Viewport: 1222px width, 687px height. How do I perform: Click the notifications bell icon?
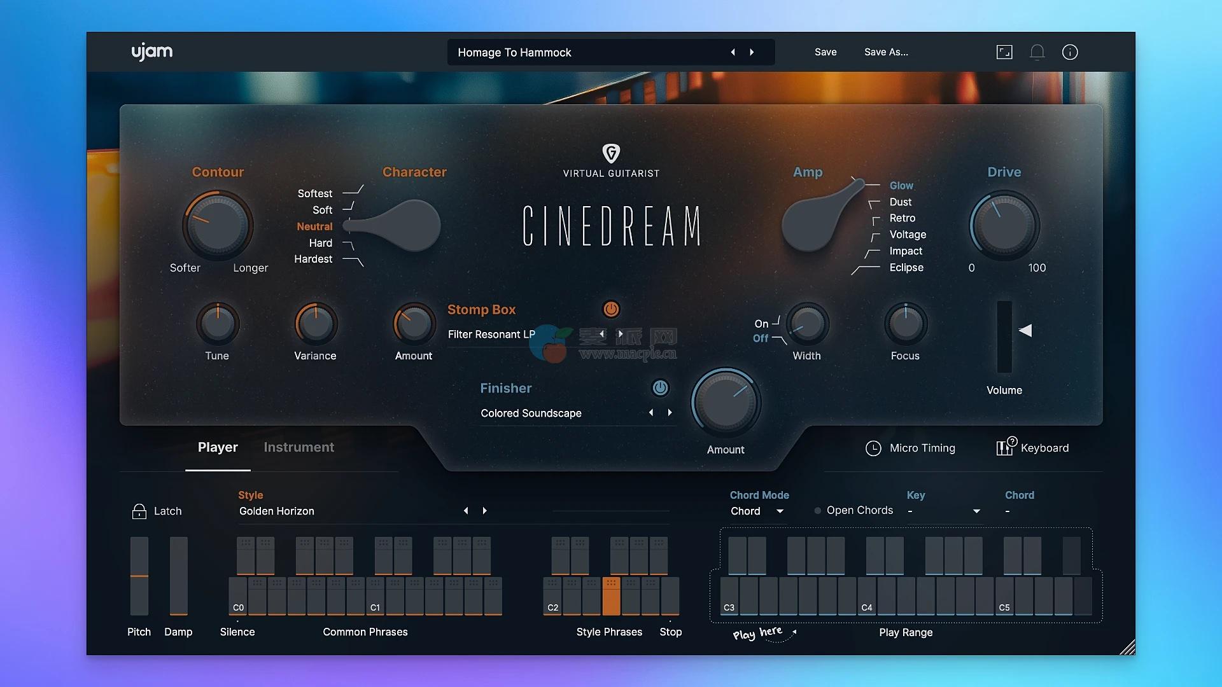click(x=1037, y=52)
